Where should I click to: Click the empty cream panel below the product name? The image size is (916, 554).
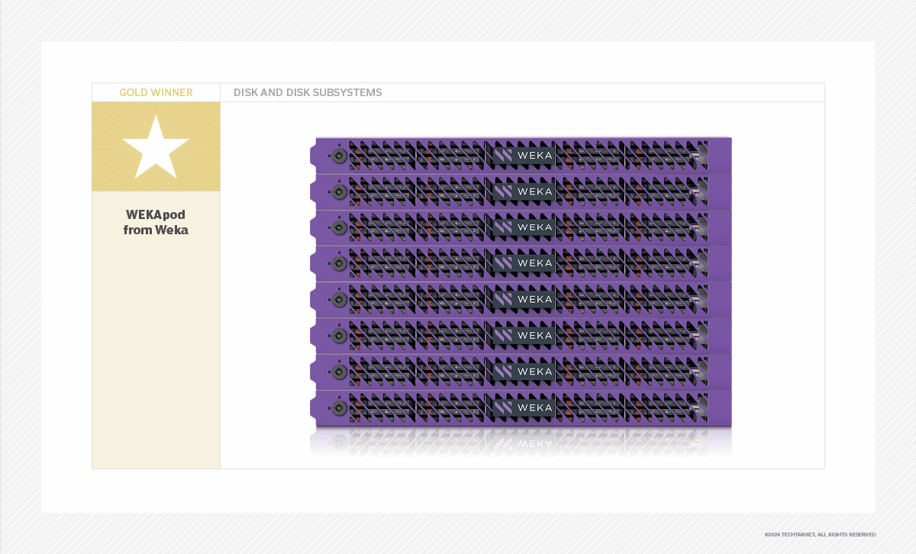156,351
